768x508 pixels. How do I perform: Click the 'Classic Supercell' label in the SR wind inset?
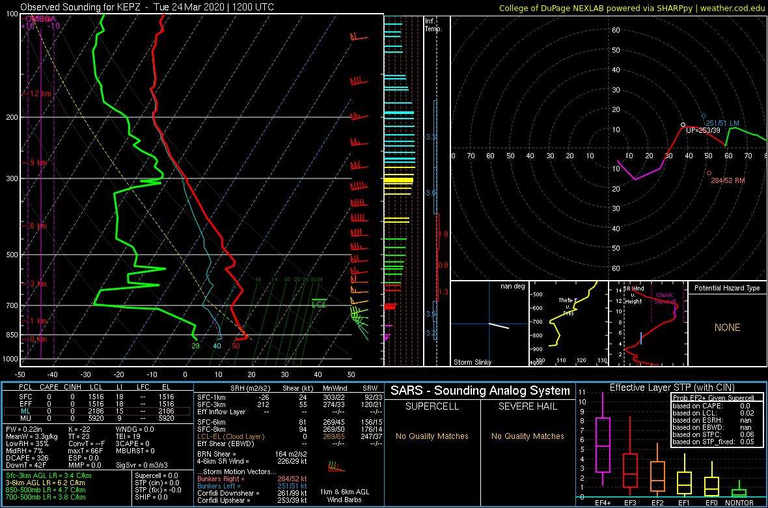(666, 299)
